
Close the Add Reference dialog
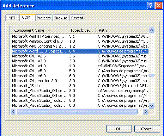tap(159, 5)
